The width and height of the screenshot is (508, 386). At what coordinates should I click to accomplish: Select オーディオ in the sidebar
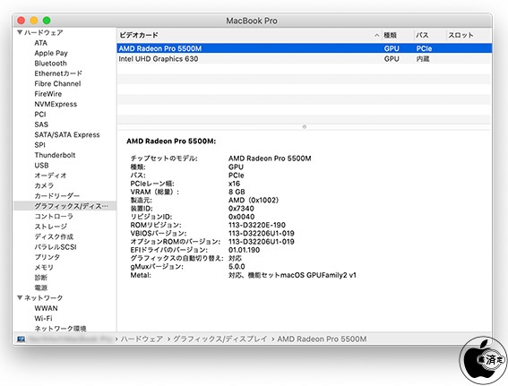coord(50,176)
